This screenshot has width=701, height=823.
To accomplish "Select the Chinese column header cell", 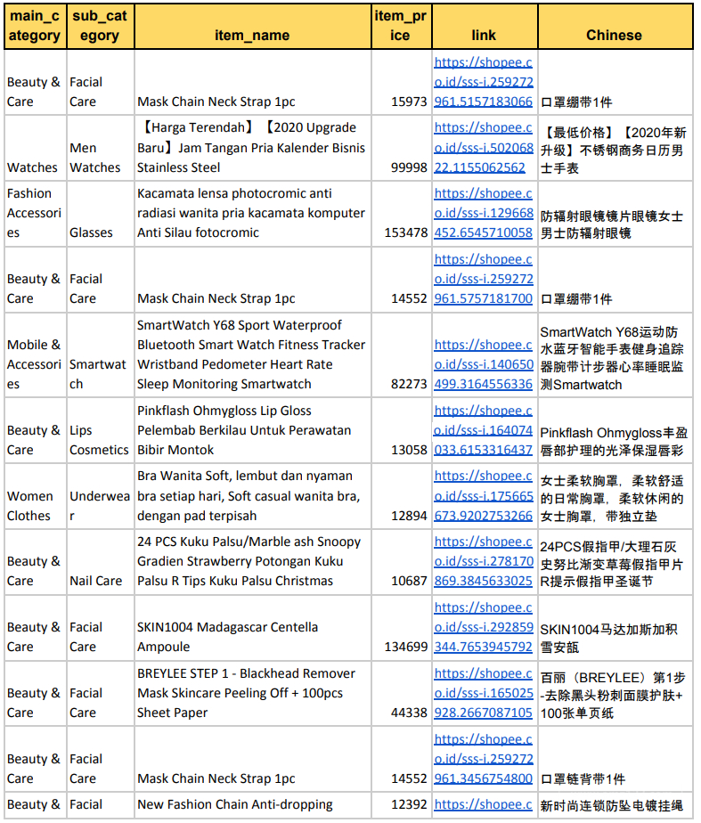I will tap(615, 26).
